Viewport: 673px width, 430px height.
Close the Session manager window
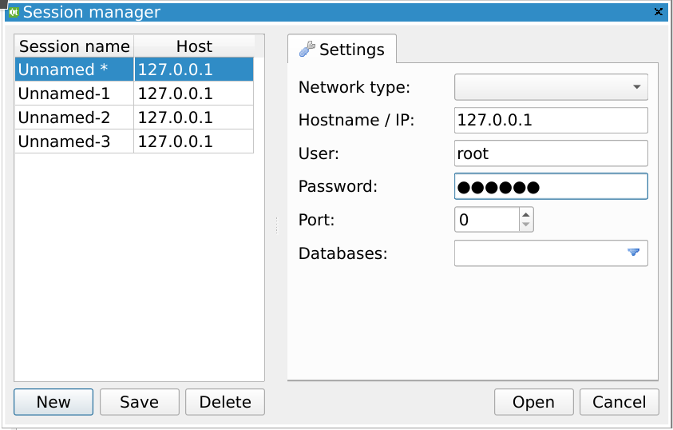click(x=659, y=12)
